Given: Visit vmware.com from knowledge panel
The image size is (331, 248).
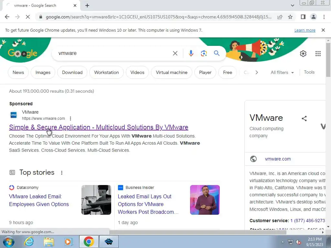Looking at the screenshot, I should 278,159.
